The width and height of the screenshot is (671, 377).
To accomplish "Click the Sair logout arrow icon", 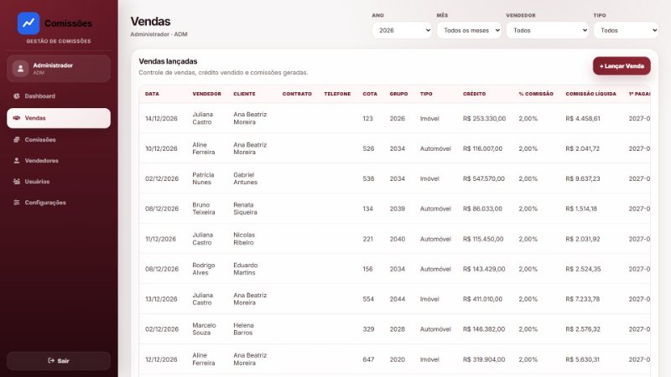I will tap(51, 361).
